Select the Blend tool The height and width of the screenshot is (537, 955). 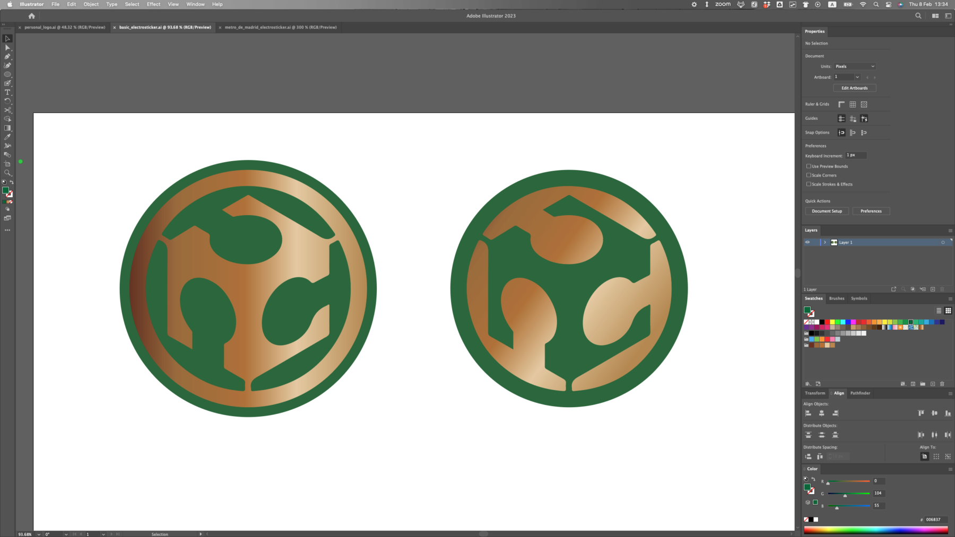(x=7, y=155)
